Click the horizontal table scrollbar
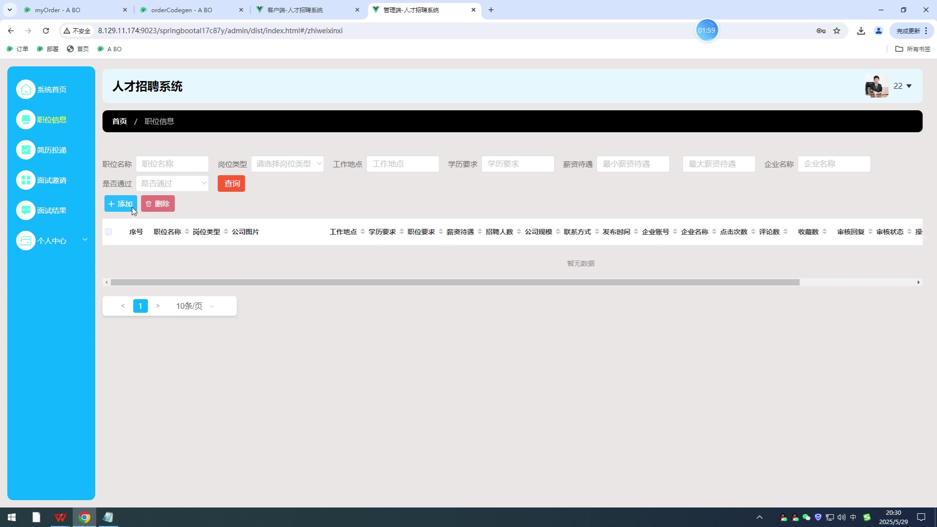937x527 pixels. point(455,282)
